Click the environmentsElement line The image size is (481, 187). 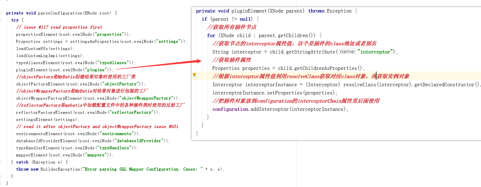(x=78, y=134)
